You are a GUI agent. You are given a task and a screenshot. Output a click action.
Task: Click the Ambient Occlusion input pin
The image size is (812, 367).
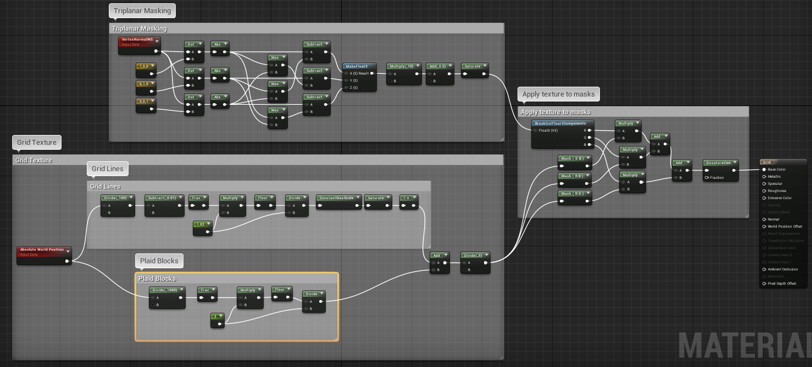pos(764,269)
